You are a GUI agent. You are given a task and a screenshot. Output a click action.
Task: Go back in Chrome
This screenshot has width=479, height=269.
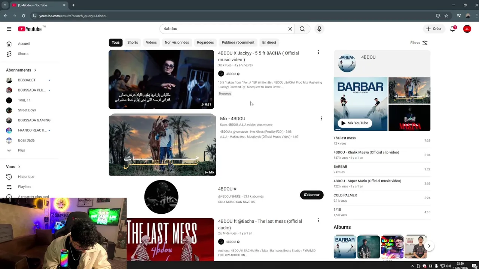(6, 16)
